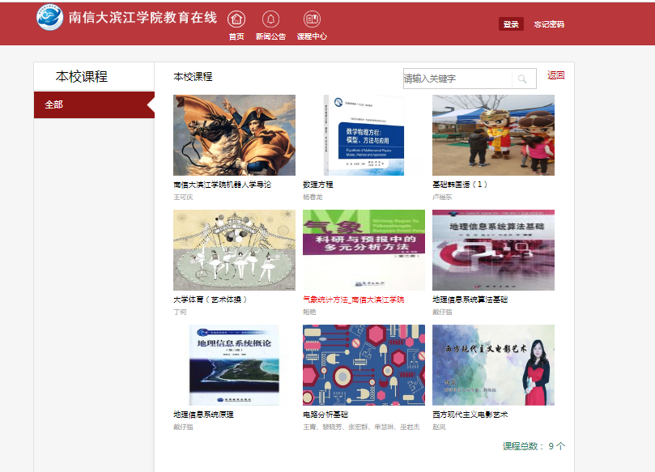Click the home (首页) icon
The height and width of the screenshot is (472, 655).
pos(236,19)
